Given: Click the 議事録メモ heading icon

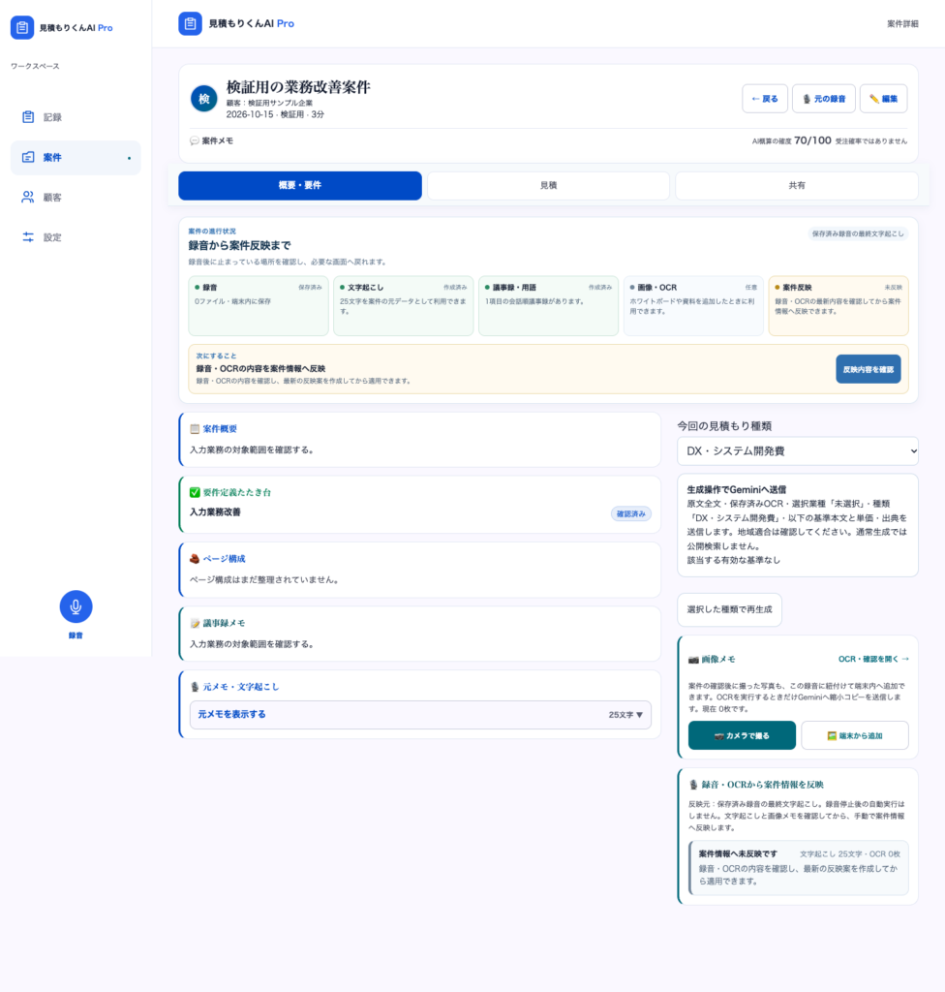Looking at the screenshot, I should 195,623.
